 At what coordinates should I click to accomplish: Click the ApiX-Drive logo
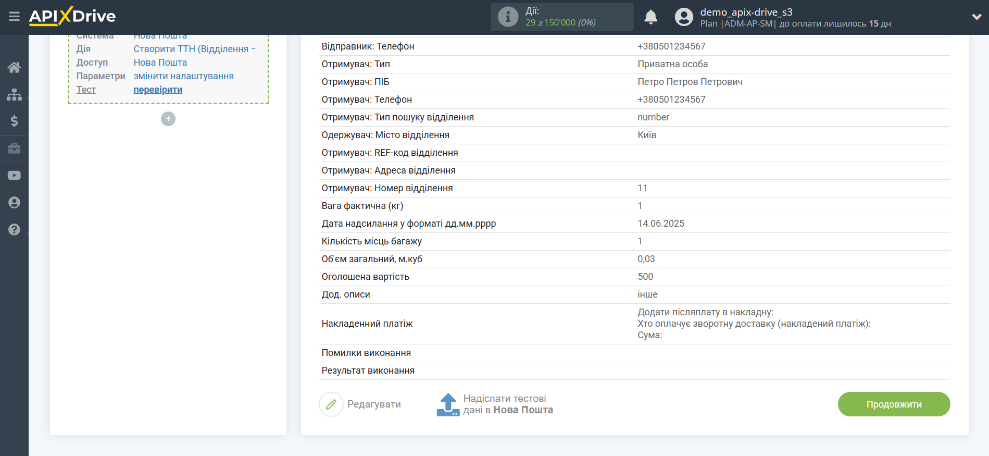tap(72, 16)
